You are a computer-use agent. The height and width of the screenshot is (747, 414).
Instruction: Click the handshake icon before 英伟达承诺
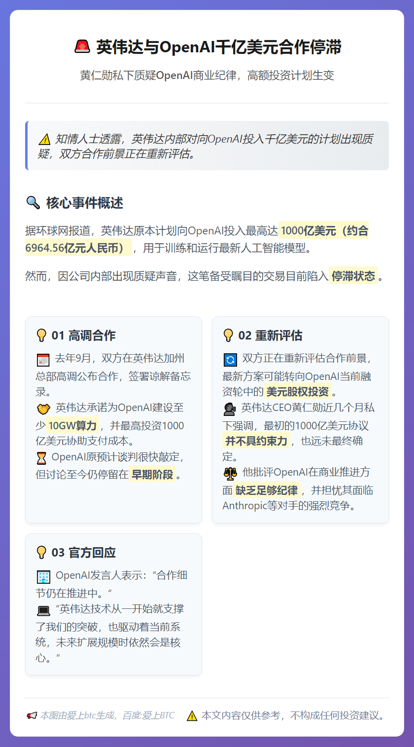click(43, 409)
